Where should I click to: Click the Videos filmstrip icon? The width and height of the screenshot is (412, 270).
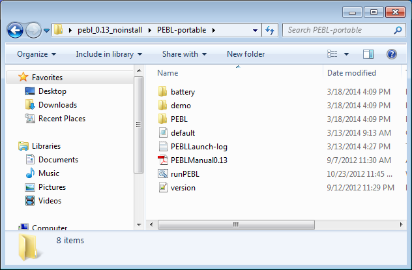[30, 201]
